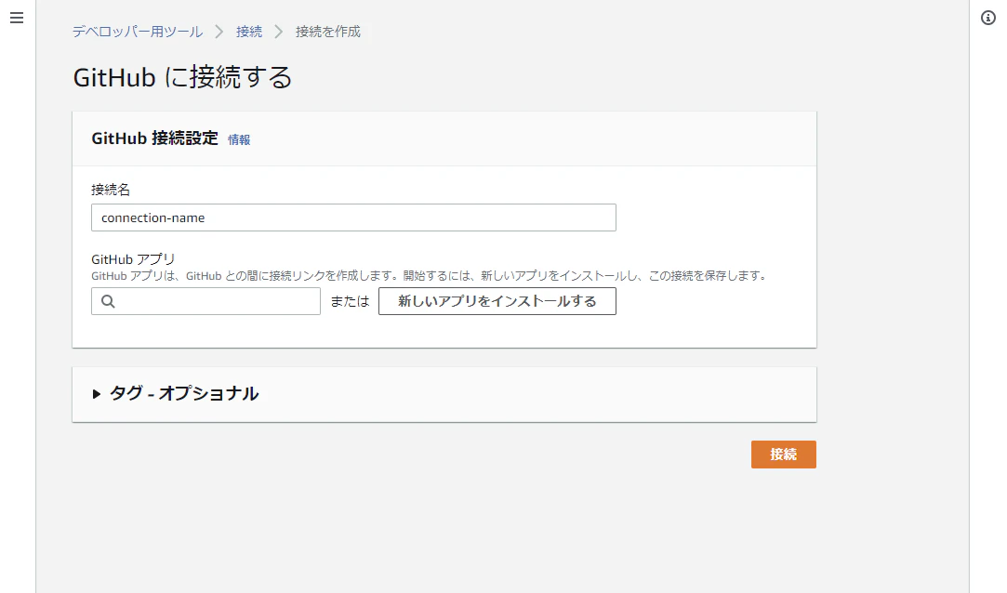Image resolution: width=1007 pixels, height=593 pixels.
Task: Click the GitHub 接続設定 section title
Action: (x=154, y=138)
